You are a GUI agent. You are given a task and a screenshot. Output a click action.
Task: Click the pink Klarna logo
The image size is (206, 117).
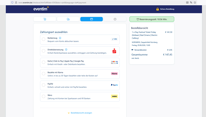[x=114, y=74]
